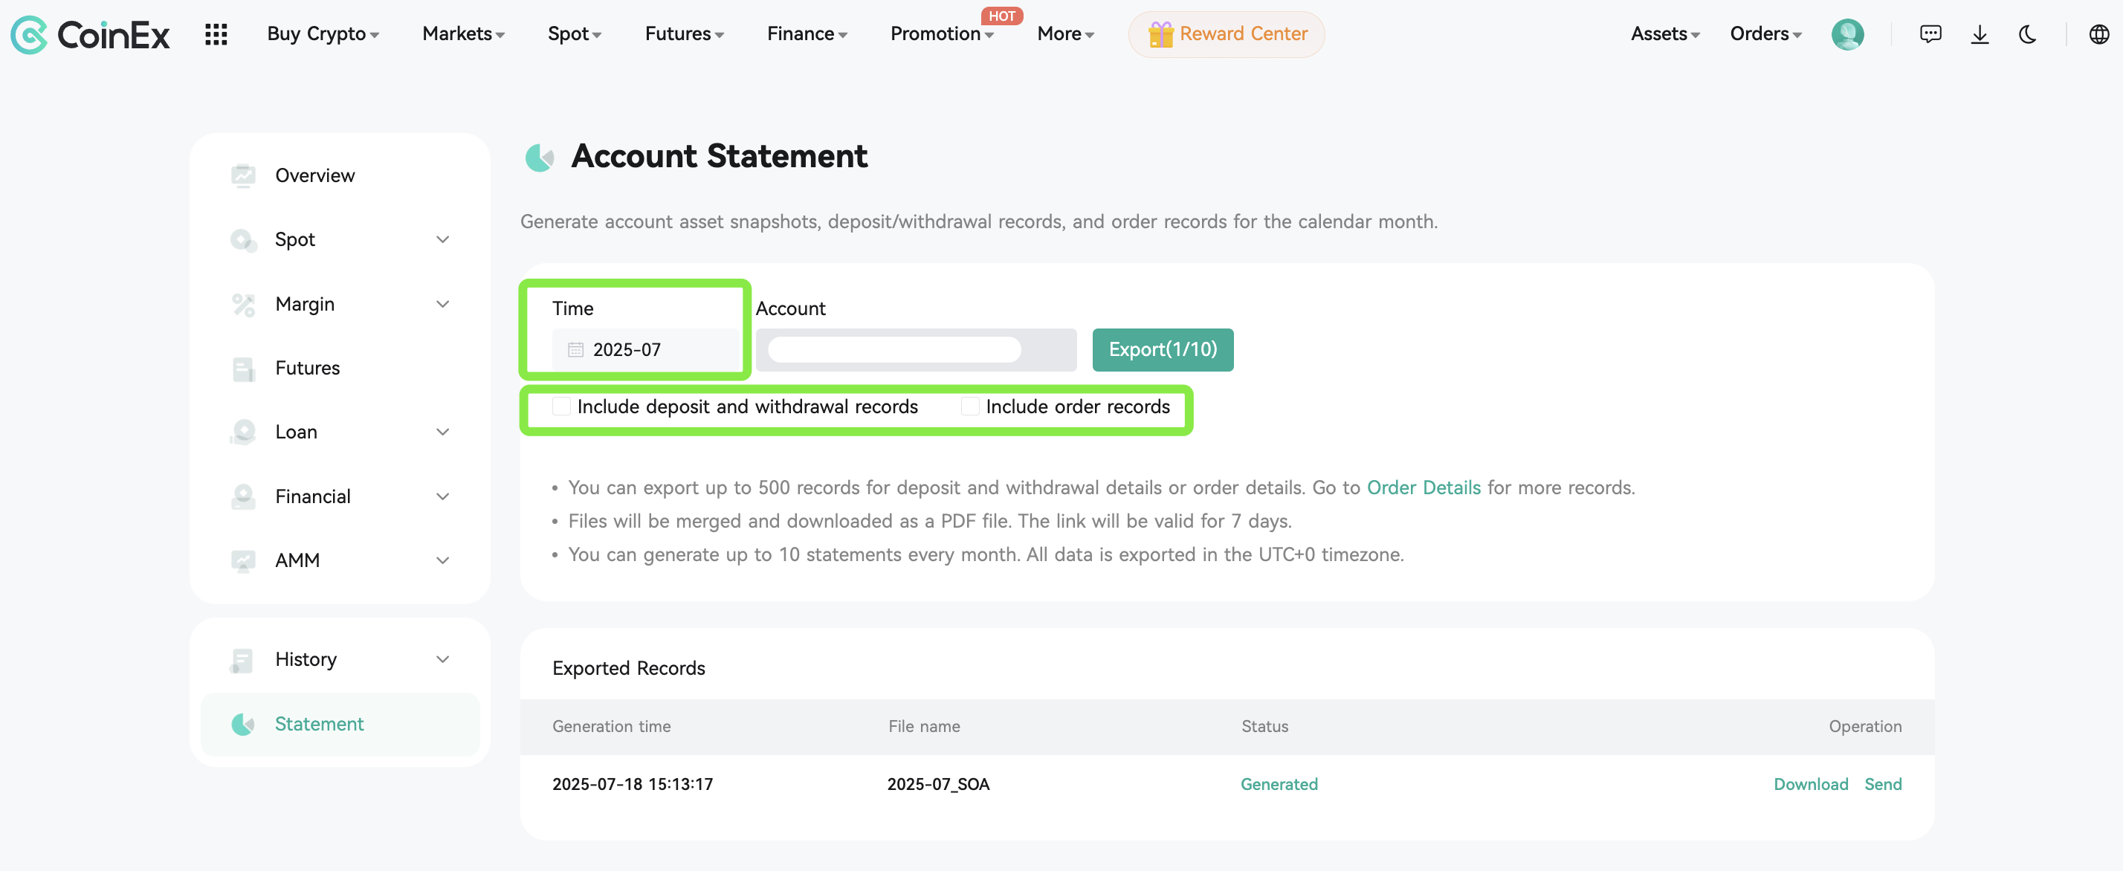The image size is (2123, 871).
Task: Click the Overview sidebar chart icon
Action: pyautogui.click(x=243, y=175)
